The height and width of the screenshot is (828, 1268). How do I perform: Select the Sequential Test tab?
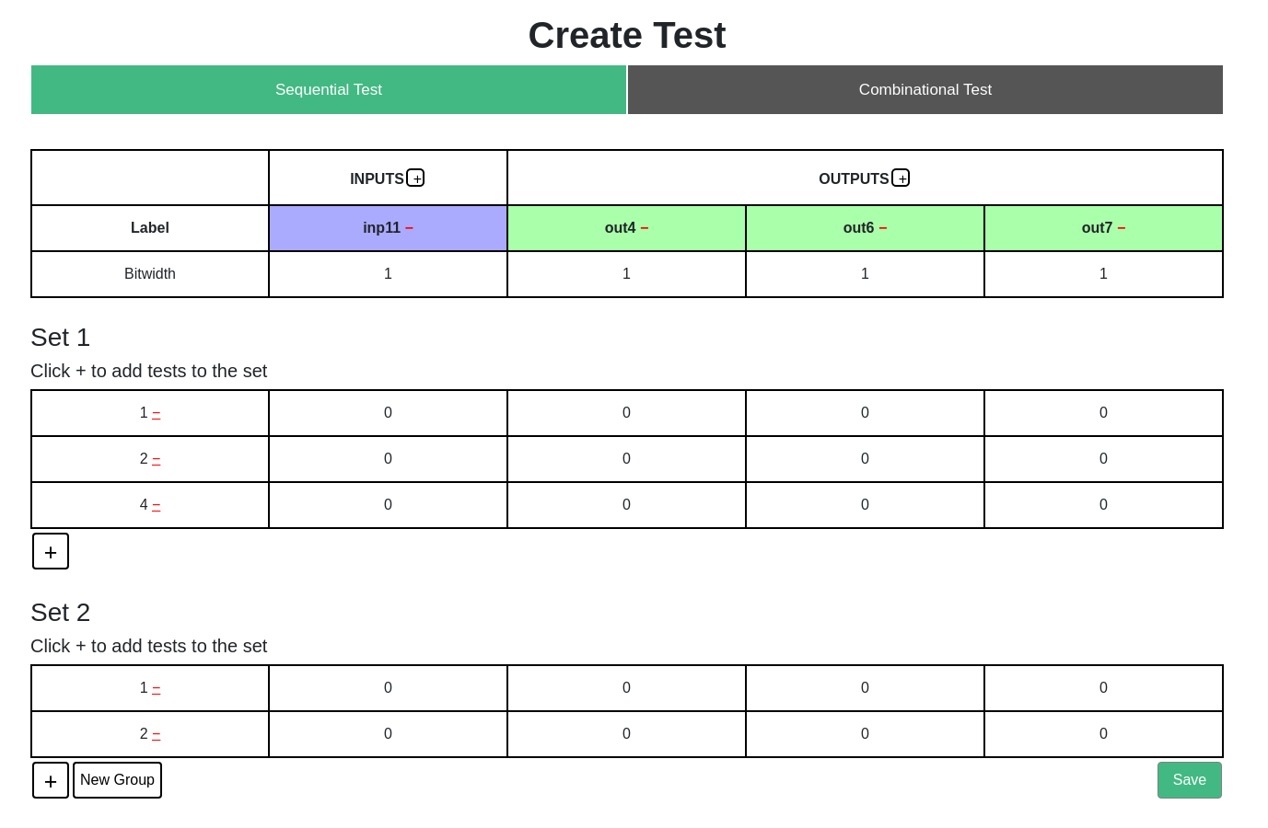(329, 89)
